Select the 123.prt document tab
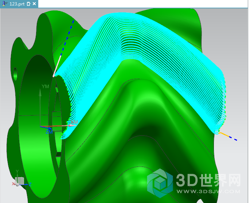 coord(19,4)
